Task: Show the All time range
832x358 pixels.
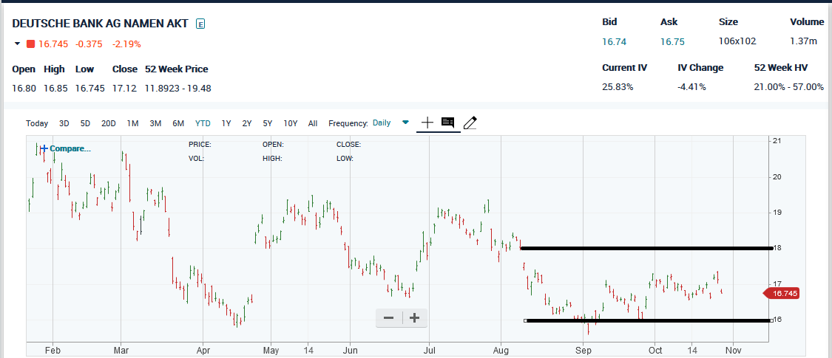Action: point(313,123)
